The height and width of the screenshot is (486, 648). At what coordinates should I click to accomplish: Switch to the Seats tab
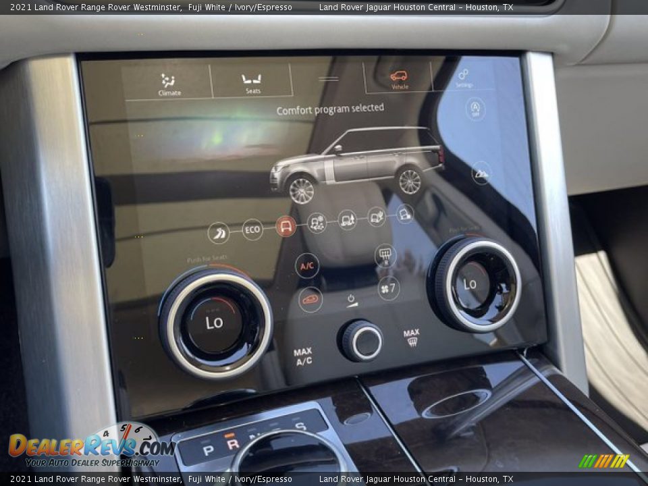(252, 83)
